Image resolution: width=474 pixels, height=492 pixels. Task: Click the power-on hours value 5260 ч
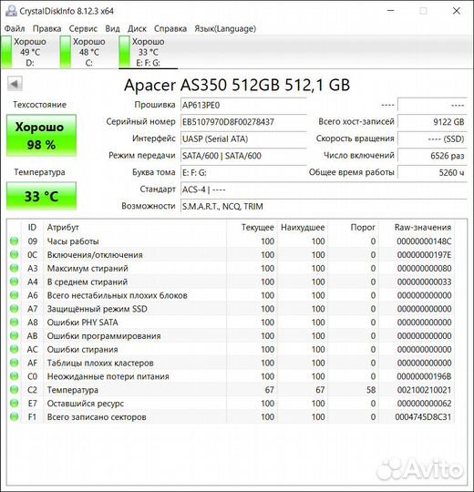[432, 172]
